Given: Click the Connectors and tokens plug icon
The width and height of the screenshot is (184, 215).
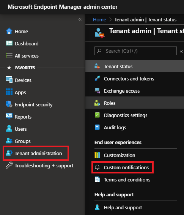Looking at the screenshot, I should pyautogui.click(x=97, y=79).
